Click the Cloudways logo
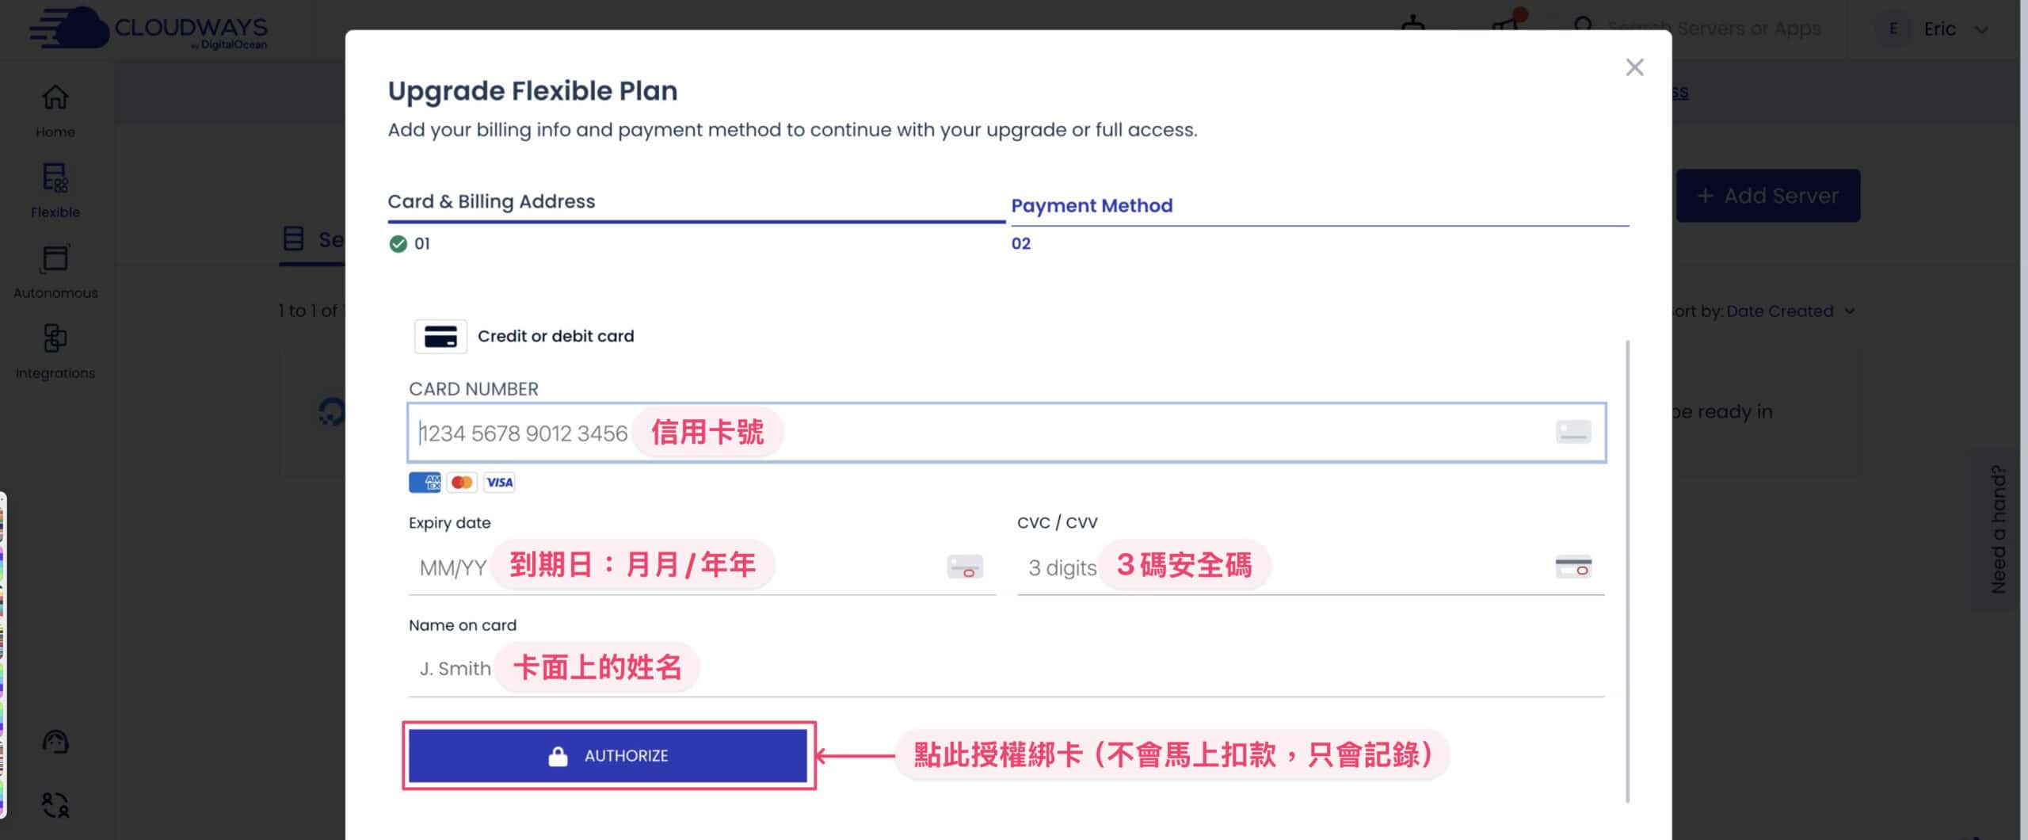2028x840 pixels. pos(149,29)
